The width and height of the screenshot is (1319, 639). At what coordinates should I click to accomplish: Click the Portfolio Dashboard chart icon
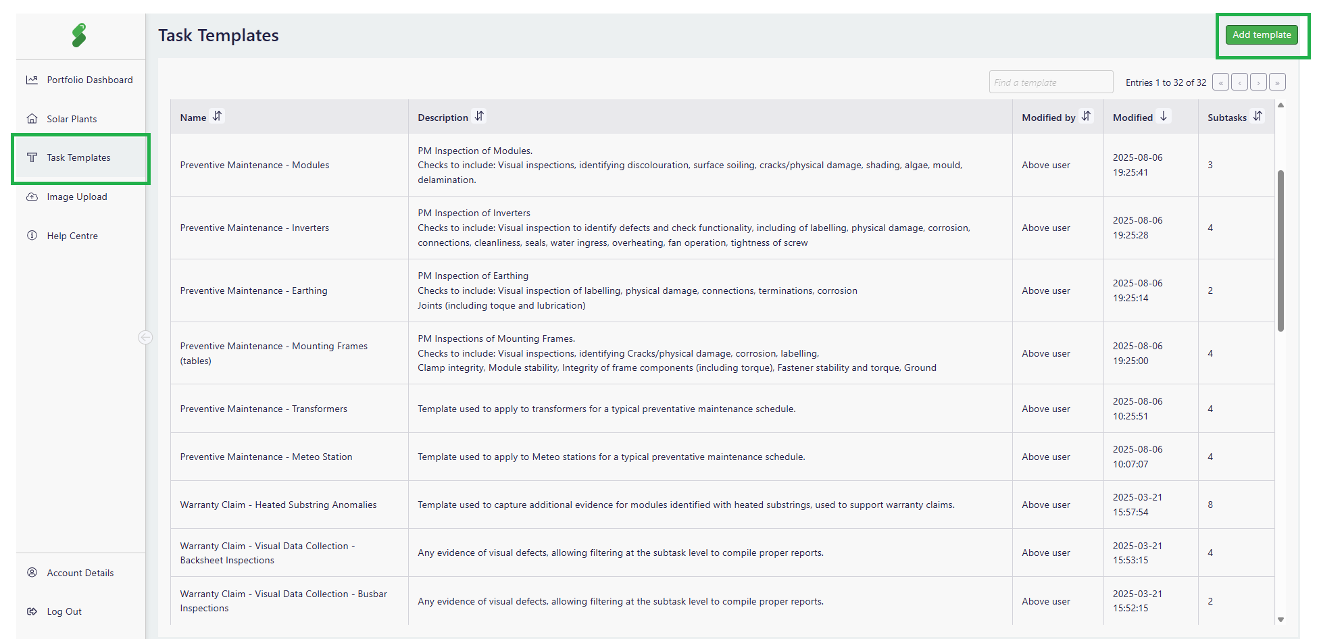(32, 80)
